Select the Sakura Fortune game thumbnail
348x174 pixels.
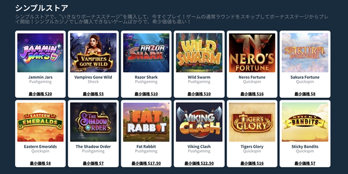(305, 53)
